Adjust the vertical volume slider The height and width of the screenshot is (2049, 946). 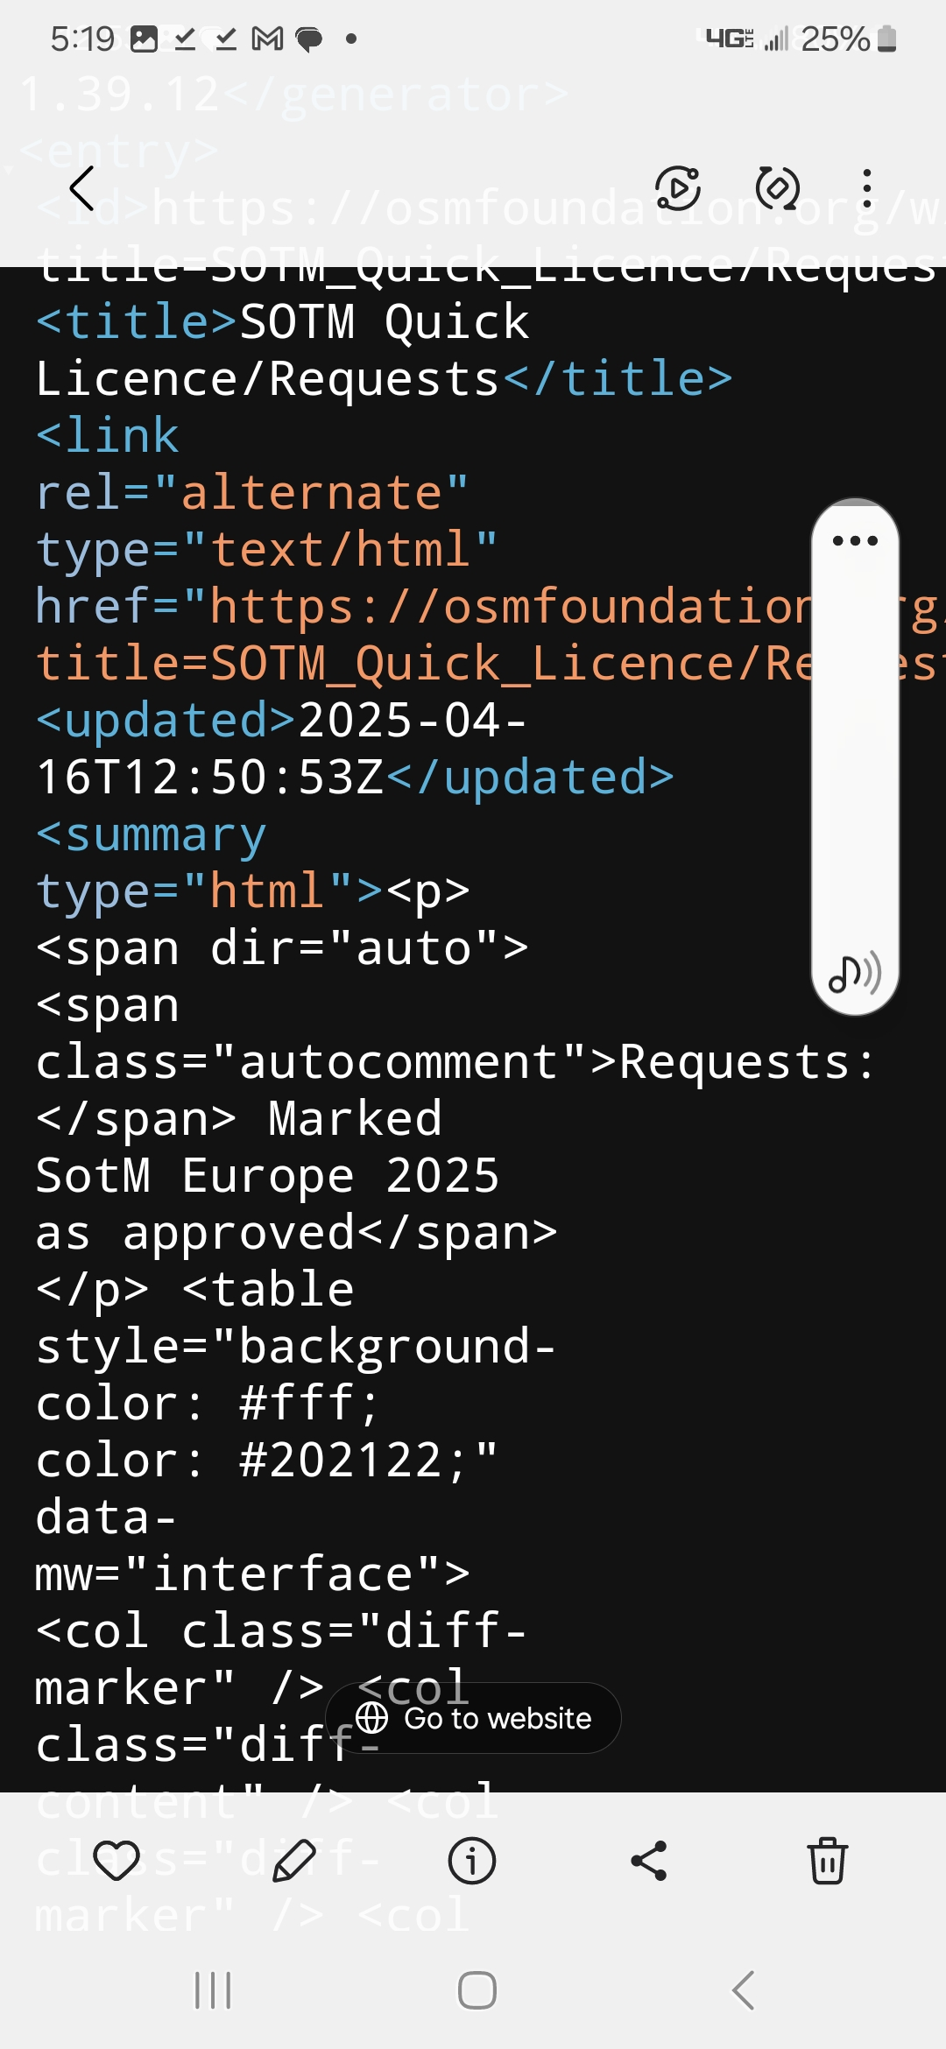tap(855, 757)
